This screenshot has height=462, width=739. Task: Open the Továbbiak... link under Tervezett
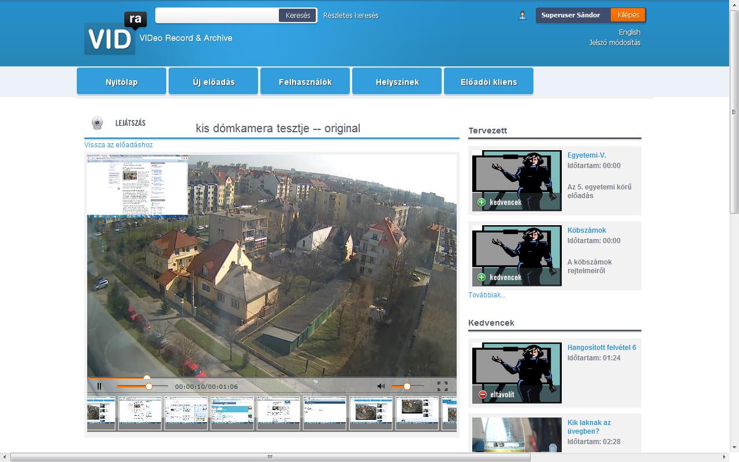(x=487, y=295)
